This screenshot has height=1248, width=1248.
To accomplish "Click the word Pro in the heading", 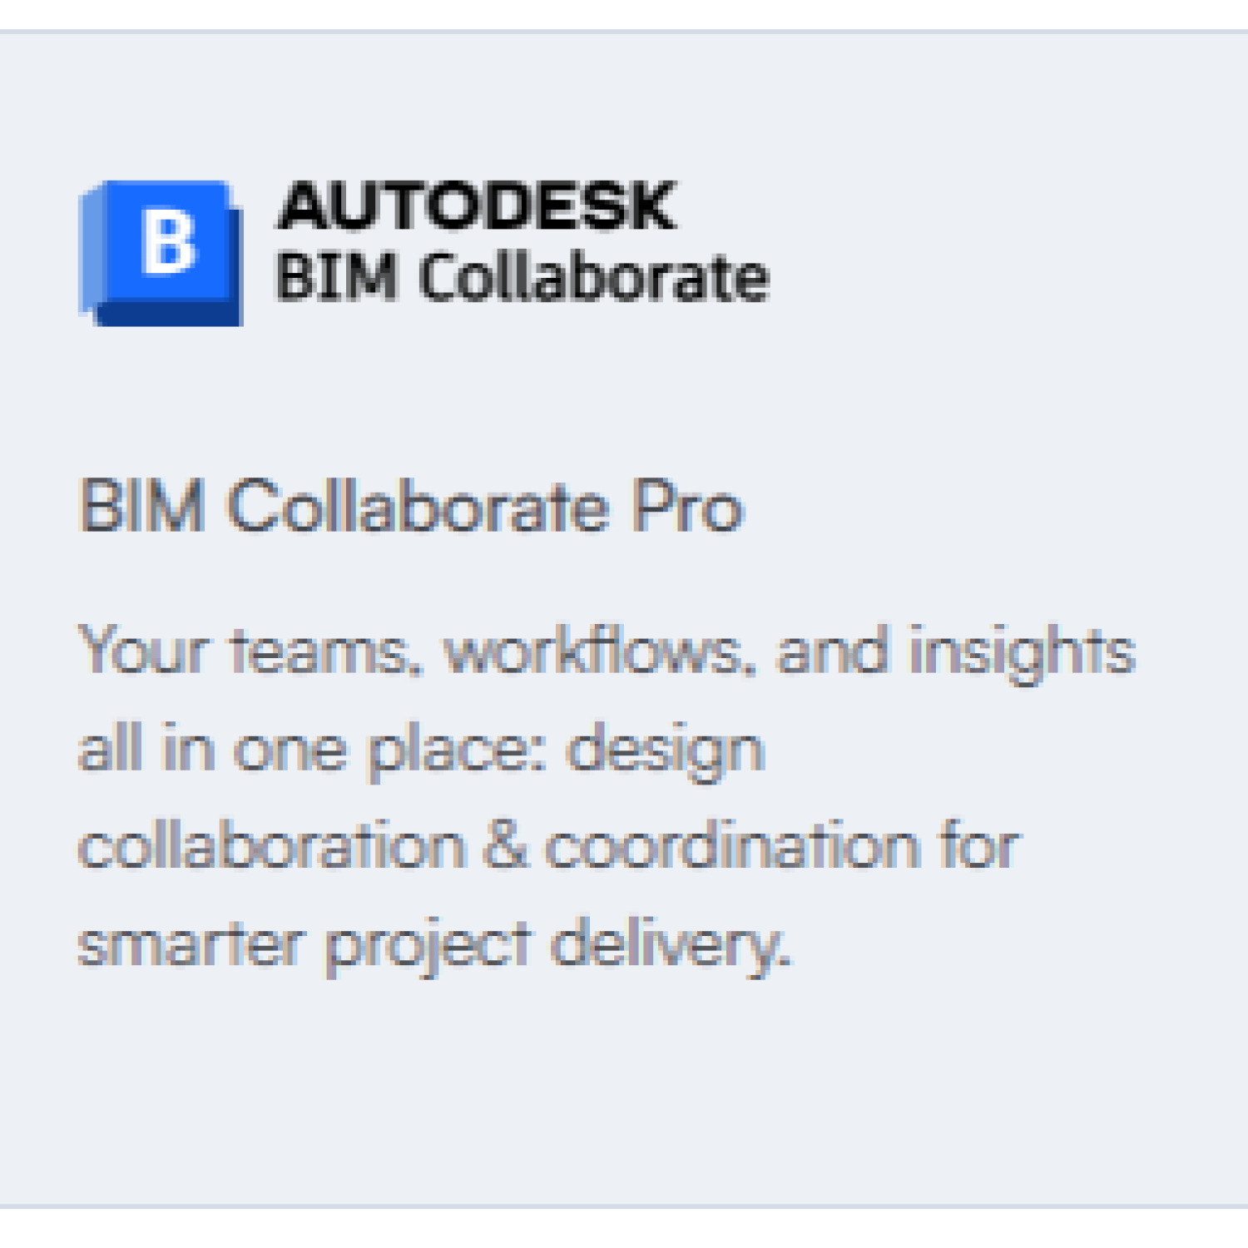I will pos(686,506).
